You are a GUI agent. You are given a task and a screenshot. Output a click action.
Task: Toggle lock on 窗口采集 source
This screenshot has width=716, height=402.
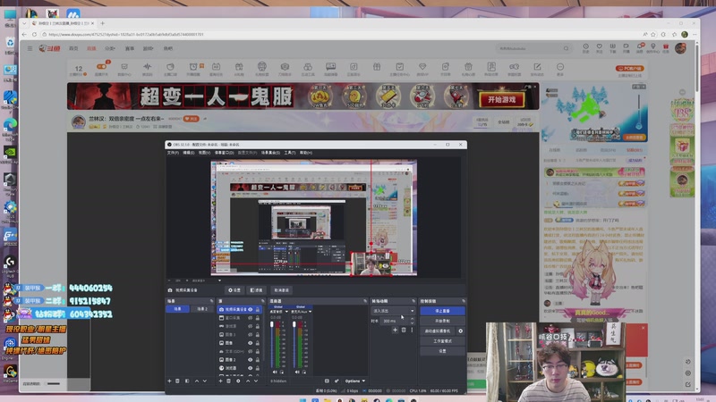click(258, 318)
